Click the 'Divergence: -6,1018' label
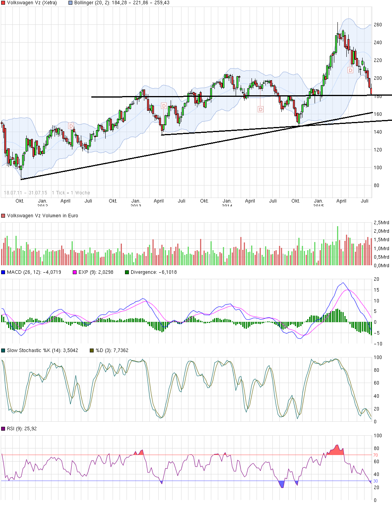This screenshot has height=505, width=392. 154,272
